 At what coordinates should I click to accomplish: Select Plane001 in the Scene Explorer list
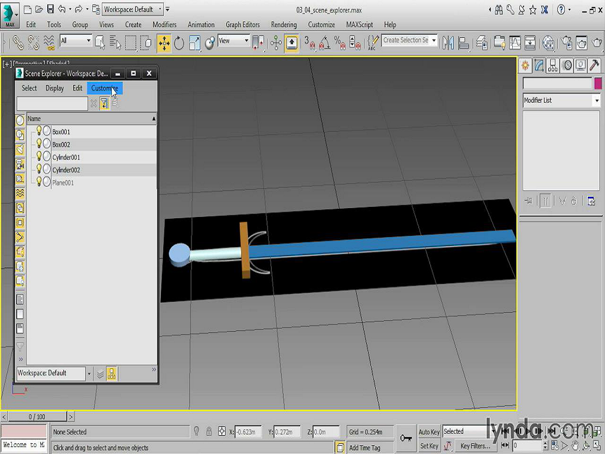click(x=63, y=183)
